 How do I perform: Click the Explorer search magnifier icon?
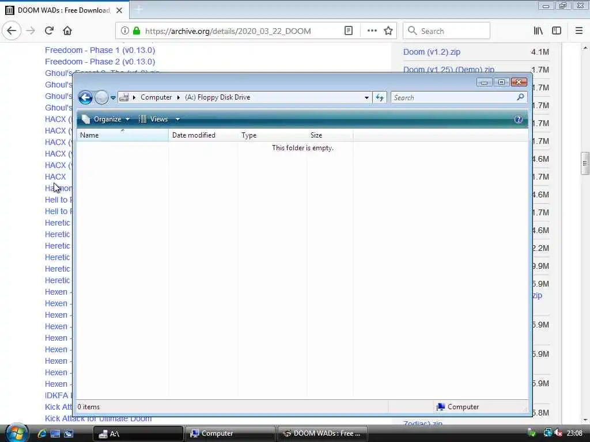point(520,97)
